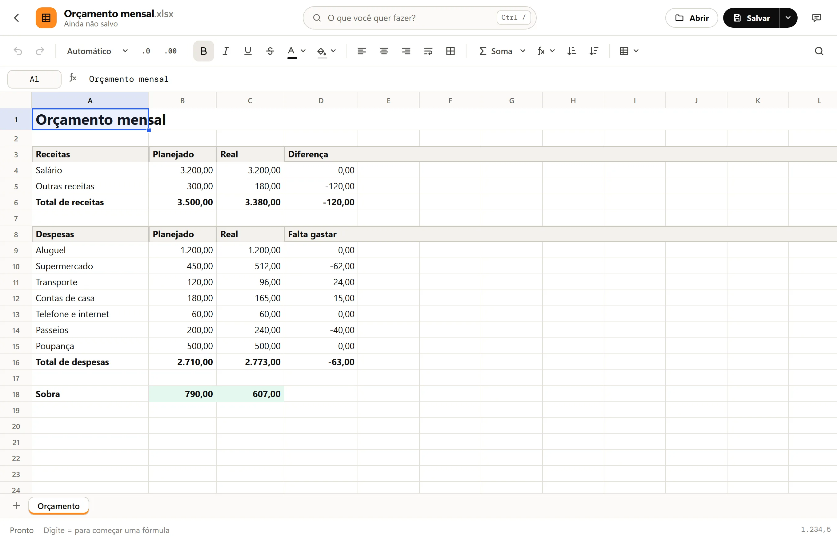
Task: Select the Orçamento sheet tab
Action: (x=59, y=506)
